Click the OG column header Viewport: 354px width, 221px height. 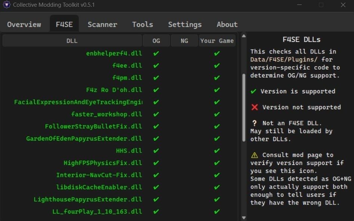(156, 41)
